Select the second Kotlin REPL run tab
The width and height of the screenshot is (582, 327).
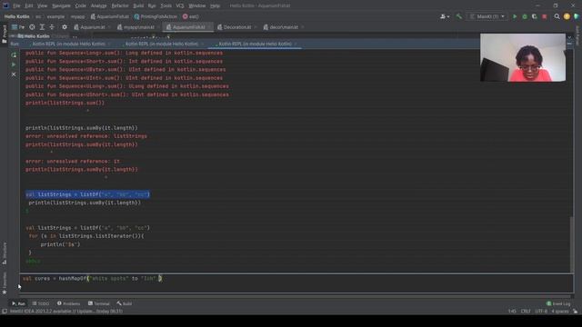click(162, 44)
